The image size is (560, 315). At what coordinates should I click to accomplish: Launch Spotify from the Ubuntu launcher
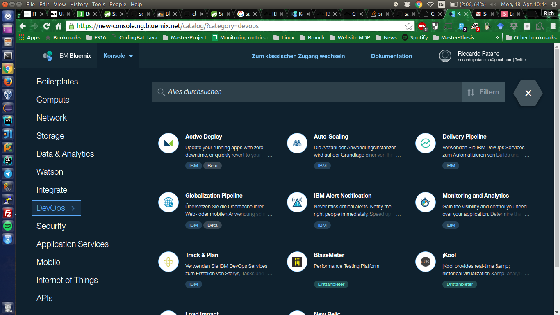tap(8, 226)
